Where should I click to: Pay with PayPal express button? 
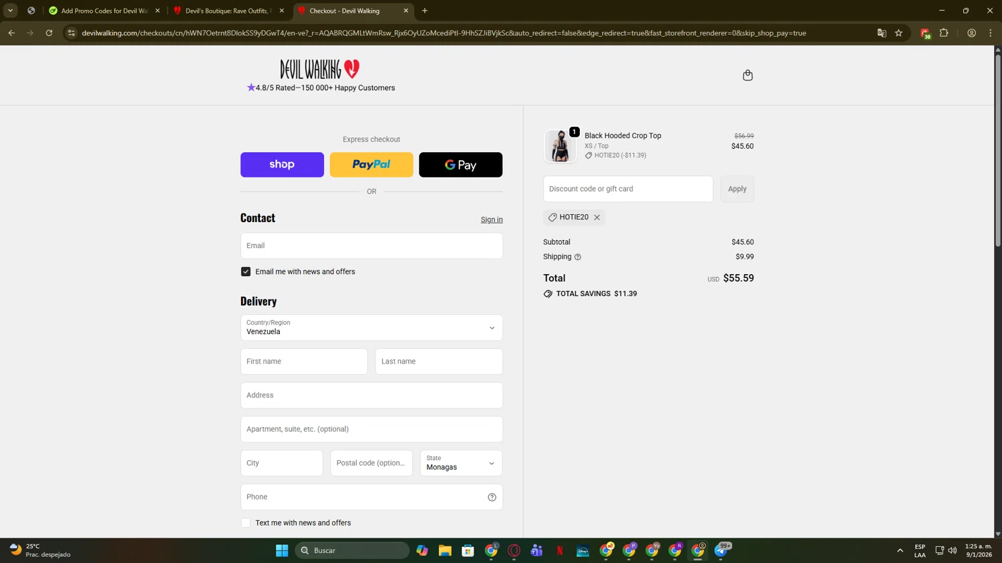pos(371,165)
